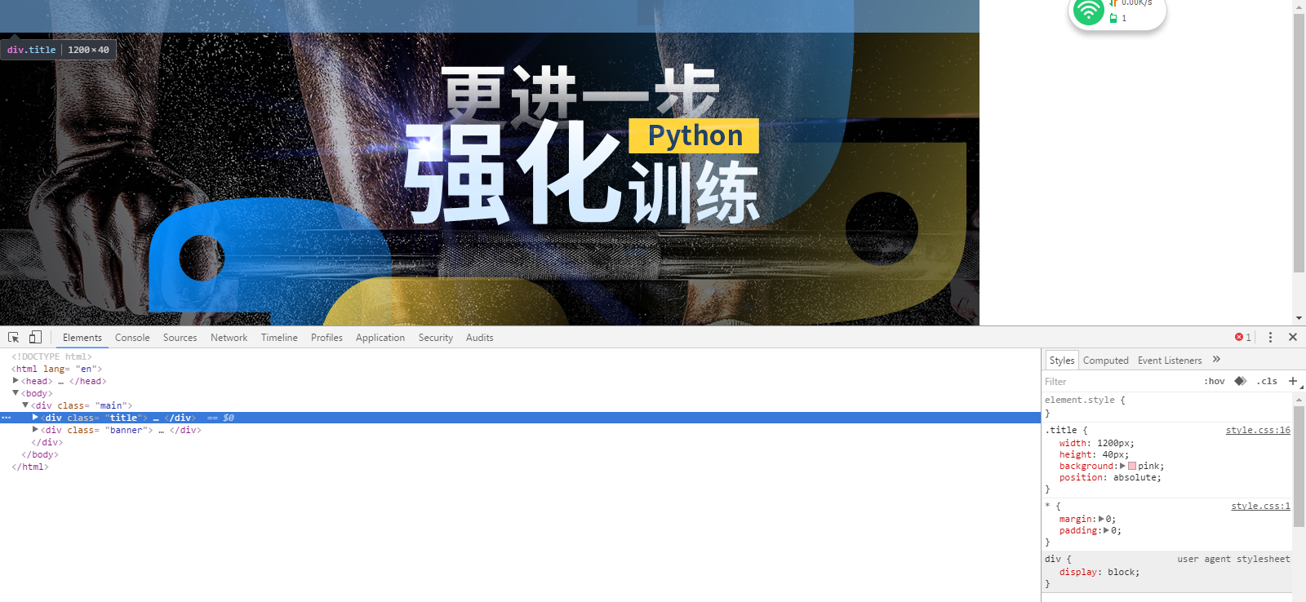Expand the margin shorthand property triangle
This screenshot has width=1306, height=602.
(x=1101, y=519)
